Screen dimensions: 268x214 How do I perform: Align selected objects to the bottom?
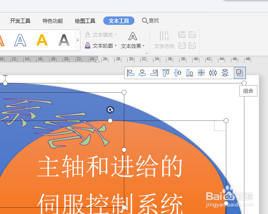click(190, 73)
